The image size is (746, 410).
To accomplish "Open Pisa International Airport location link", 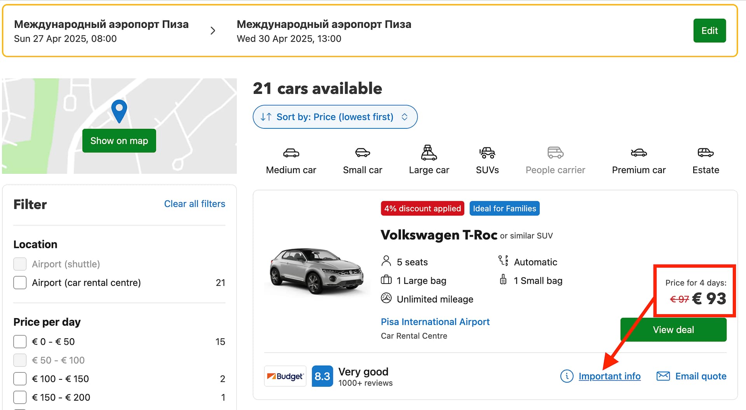I will [435, 322].
